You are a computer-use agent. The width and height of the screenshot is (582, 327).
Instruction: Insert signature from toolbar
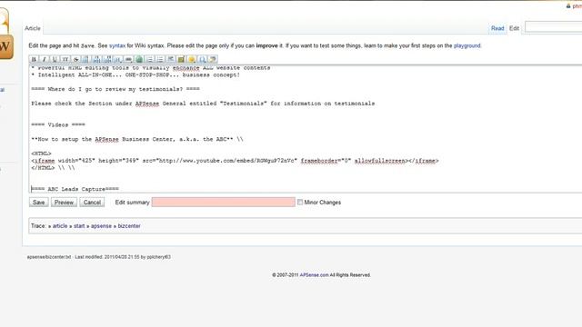point(213,59)
